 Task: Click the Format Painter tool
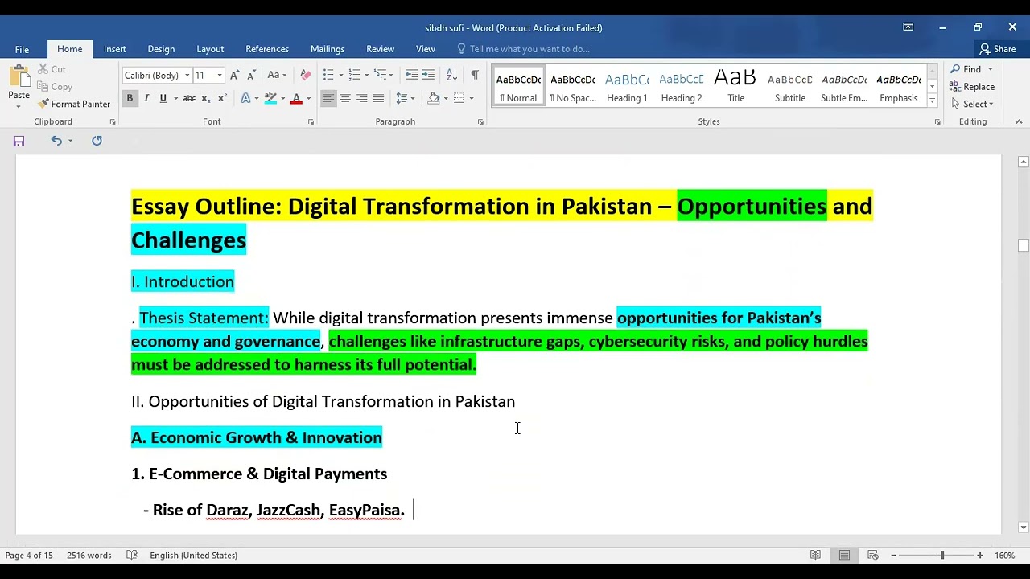pos(73,104)
